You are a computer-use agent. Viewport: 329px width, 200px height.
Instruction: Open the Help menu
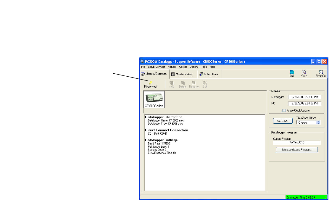pyautogui.click(x=212, y=67)
